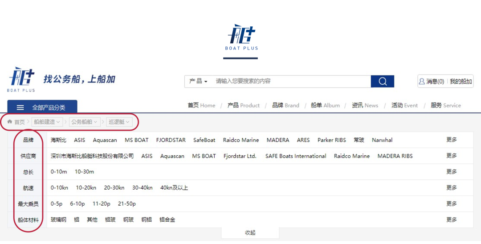
Task: Click the search magnifier button
Action: [382, 81]
